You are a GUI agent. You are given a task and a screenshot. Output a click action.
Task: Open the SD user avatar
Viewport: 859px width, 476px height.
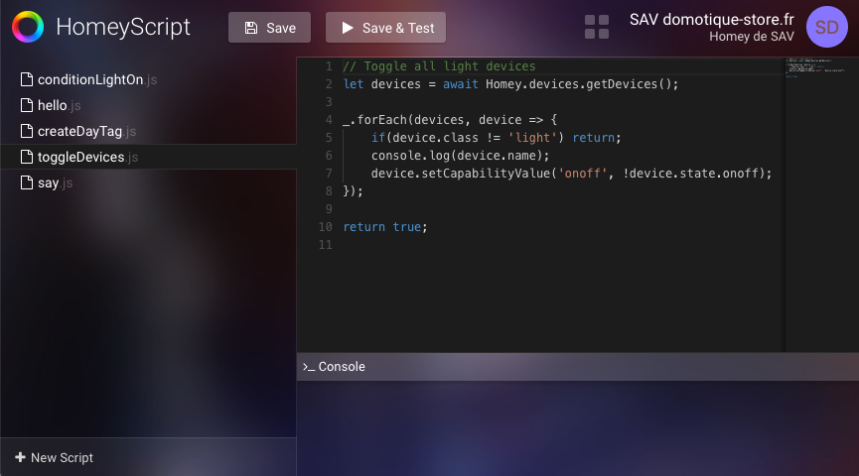click(x=826, y=27)
